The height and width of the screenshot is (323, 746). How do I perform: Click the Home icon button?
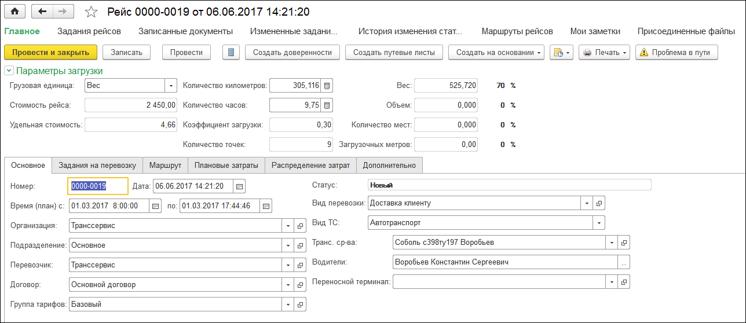(15, 12)
